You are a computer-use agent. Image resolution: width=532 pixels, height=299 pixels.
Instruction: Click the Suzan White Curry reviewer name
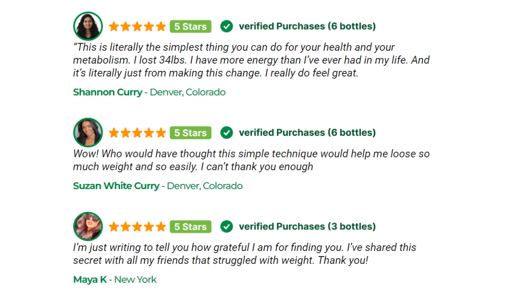point(116,186)
